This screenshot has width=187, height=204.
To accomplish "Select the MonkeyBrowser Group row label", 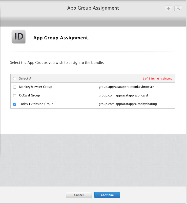I will pos(35,87).
